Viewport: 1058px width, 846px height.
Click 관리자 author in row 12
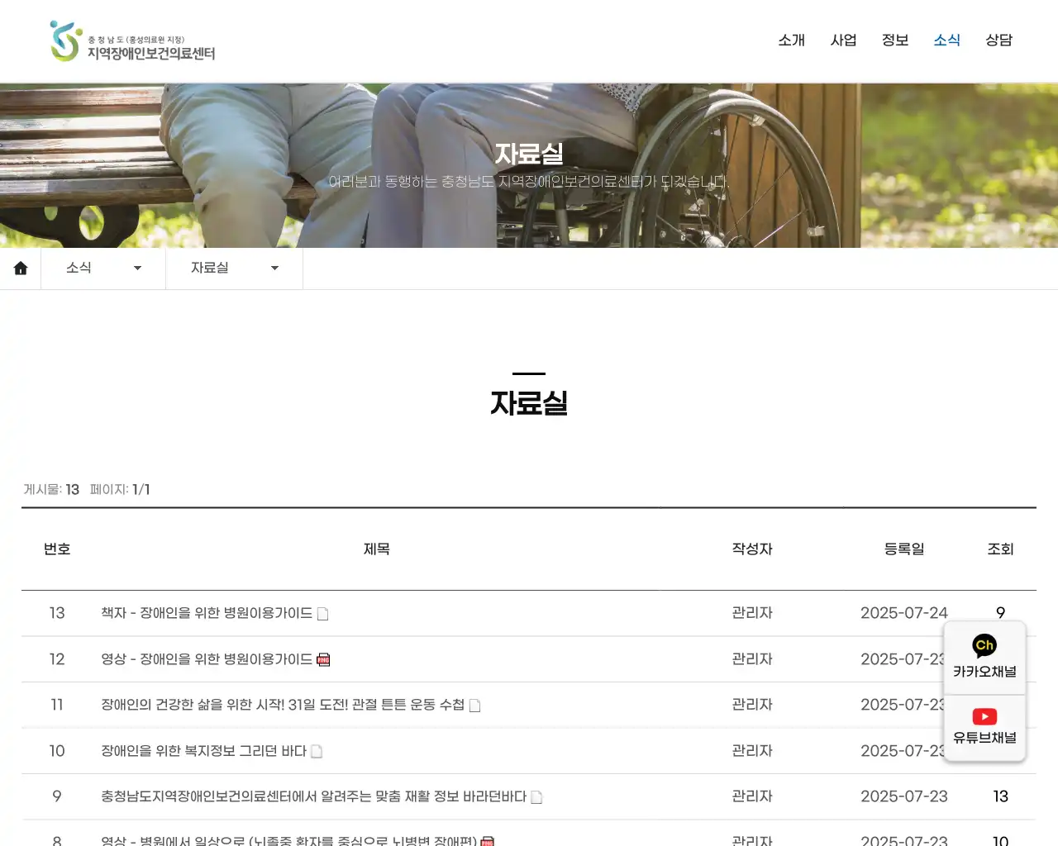(752, 659)
